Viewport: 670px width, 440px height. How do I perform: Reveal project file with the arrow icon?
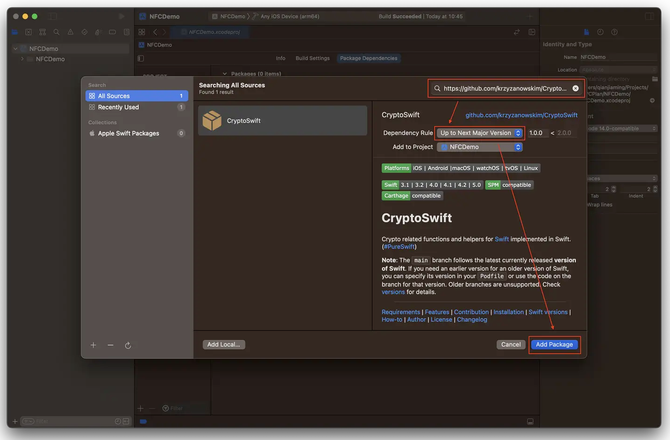tap(652, 100)
